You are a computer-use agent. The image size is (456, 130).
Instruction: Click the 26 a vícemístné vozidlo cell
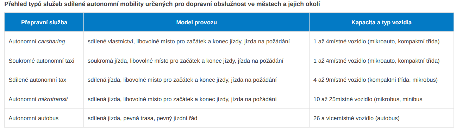click(x=381, y=118)
